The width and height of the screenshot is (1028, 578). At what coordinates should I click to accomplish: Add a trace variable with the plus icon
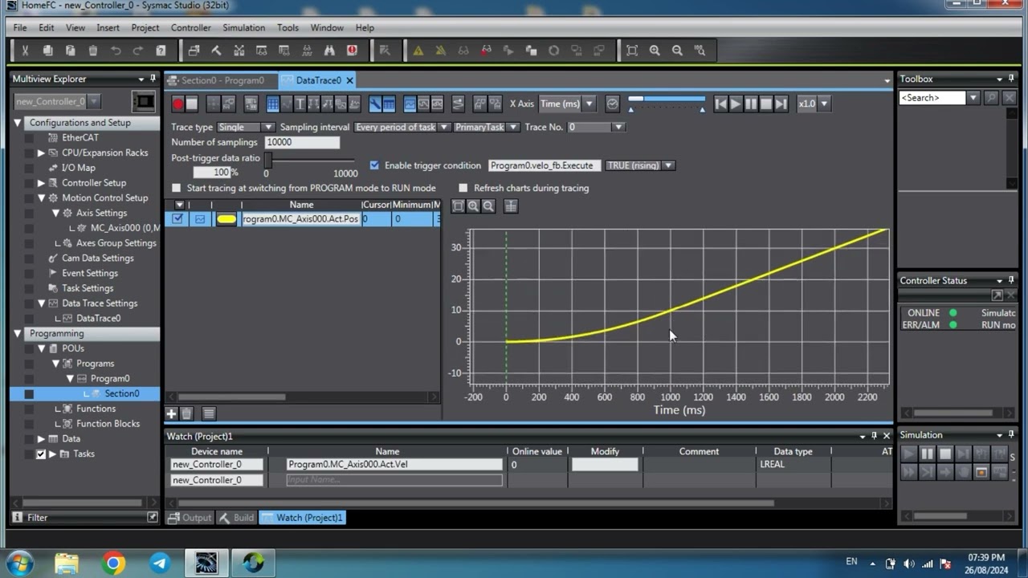(x=171, y=413)
